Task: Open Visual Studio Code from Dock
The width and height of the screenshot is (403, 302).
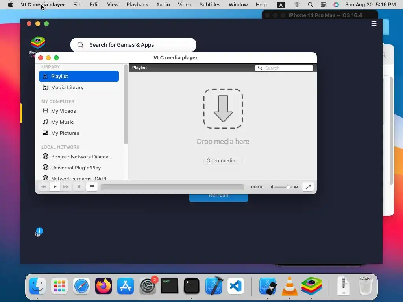Action: (x=235, y=286)
